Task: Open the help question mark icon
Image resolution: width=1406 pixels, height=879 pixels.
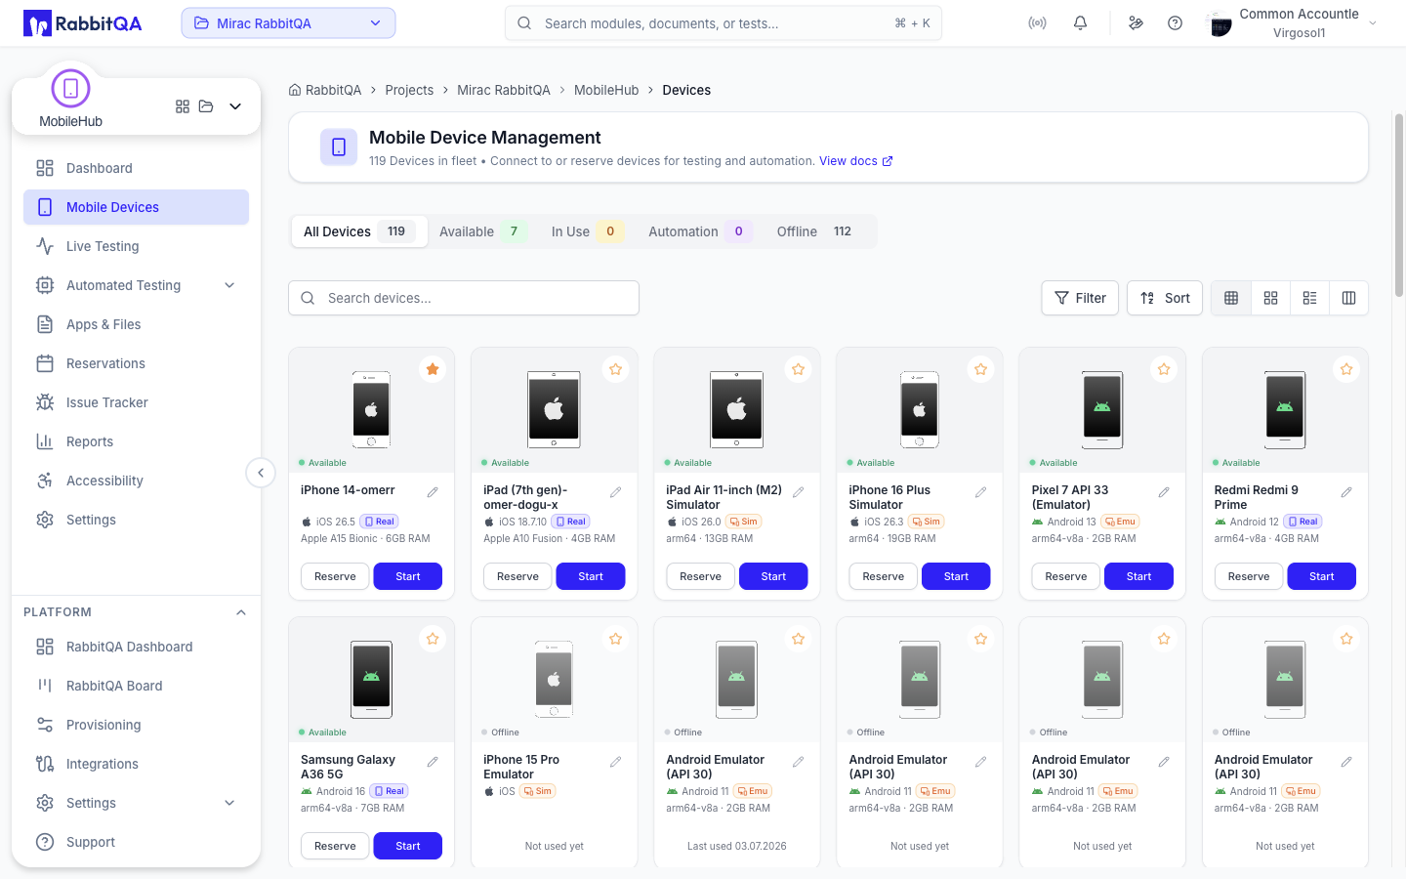Action: 1175,23
